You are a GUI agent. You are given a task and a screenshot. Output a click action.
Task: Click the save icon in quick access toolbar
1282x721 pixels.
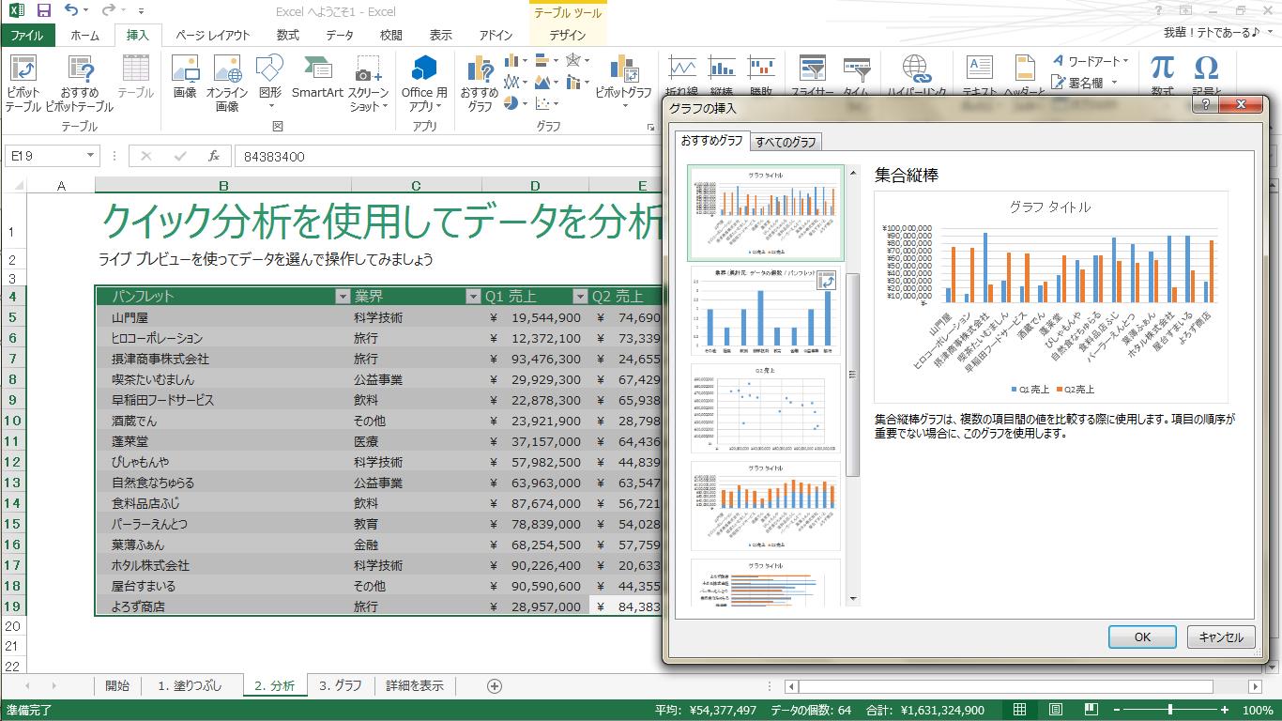click(44, 11)
